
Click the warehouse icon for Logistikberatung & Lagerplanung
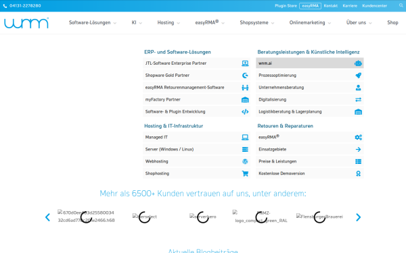[358, 112]
